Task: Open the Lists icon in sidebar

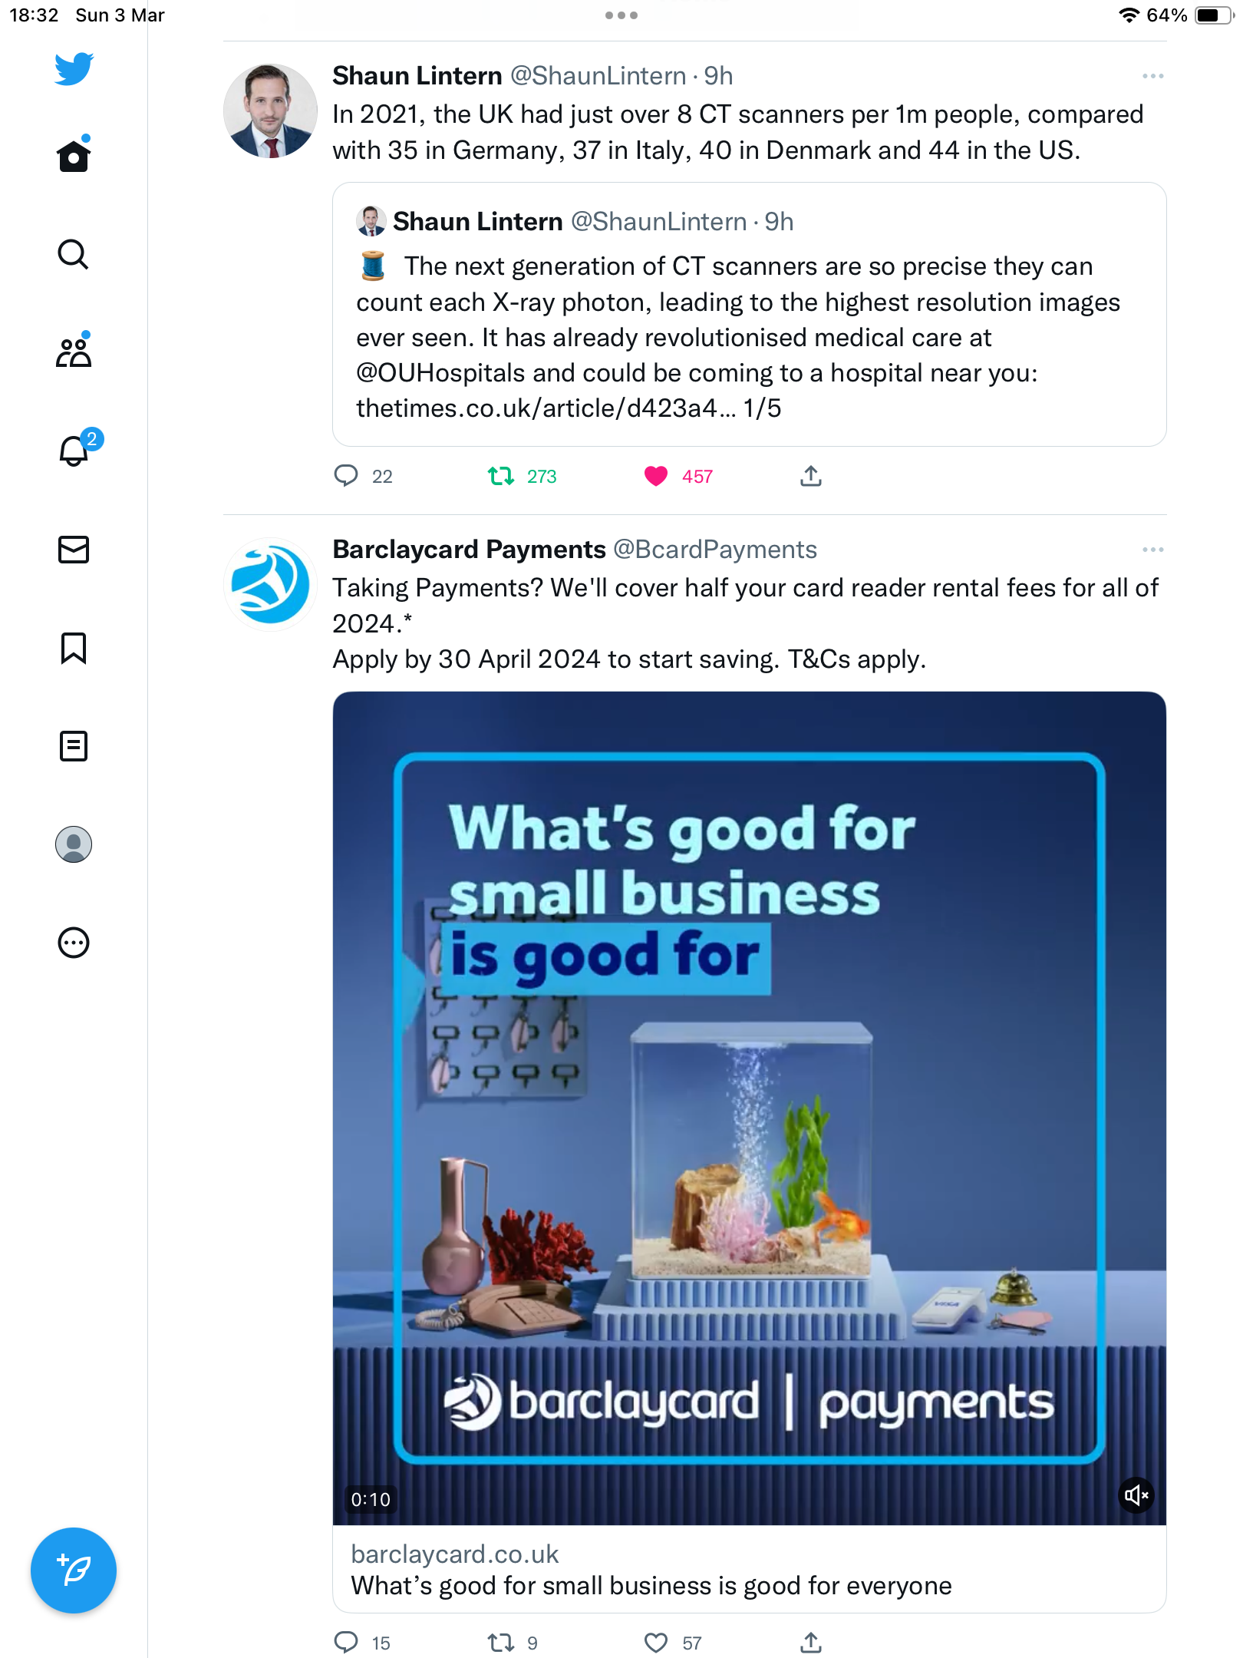Action: pos(74,746)
